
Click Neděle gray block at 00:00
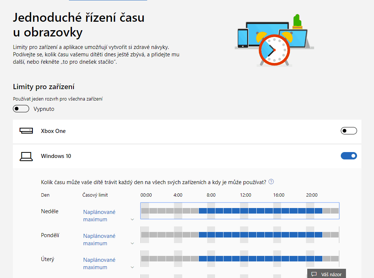point(145,211)
